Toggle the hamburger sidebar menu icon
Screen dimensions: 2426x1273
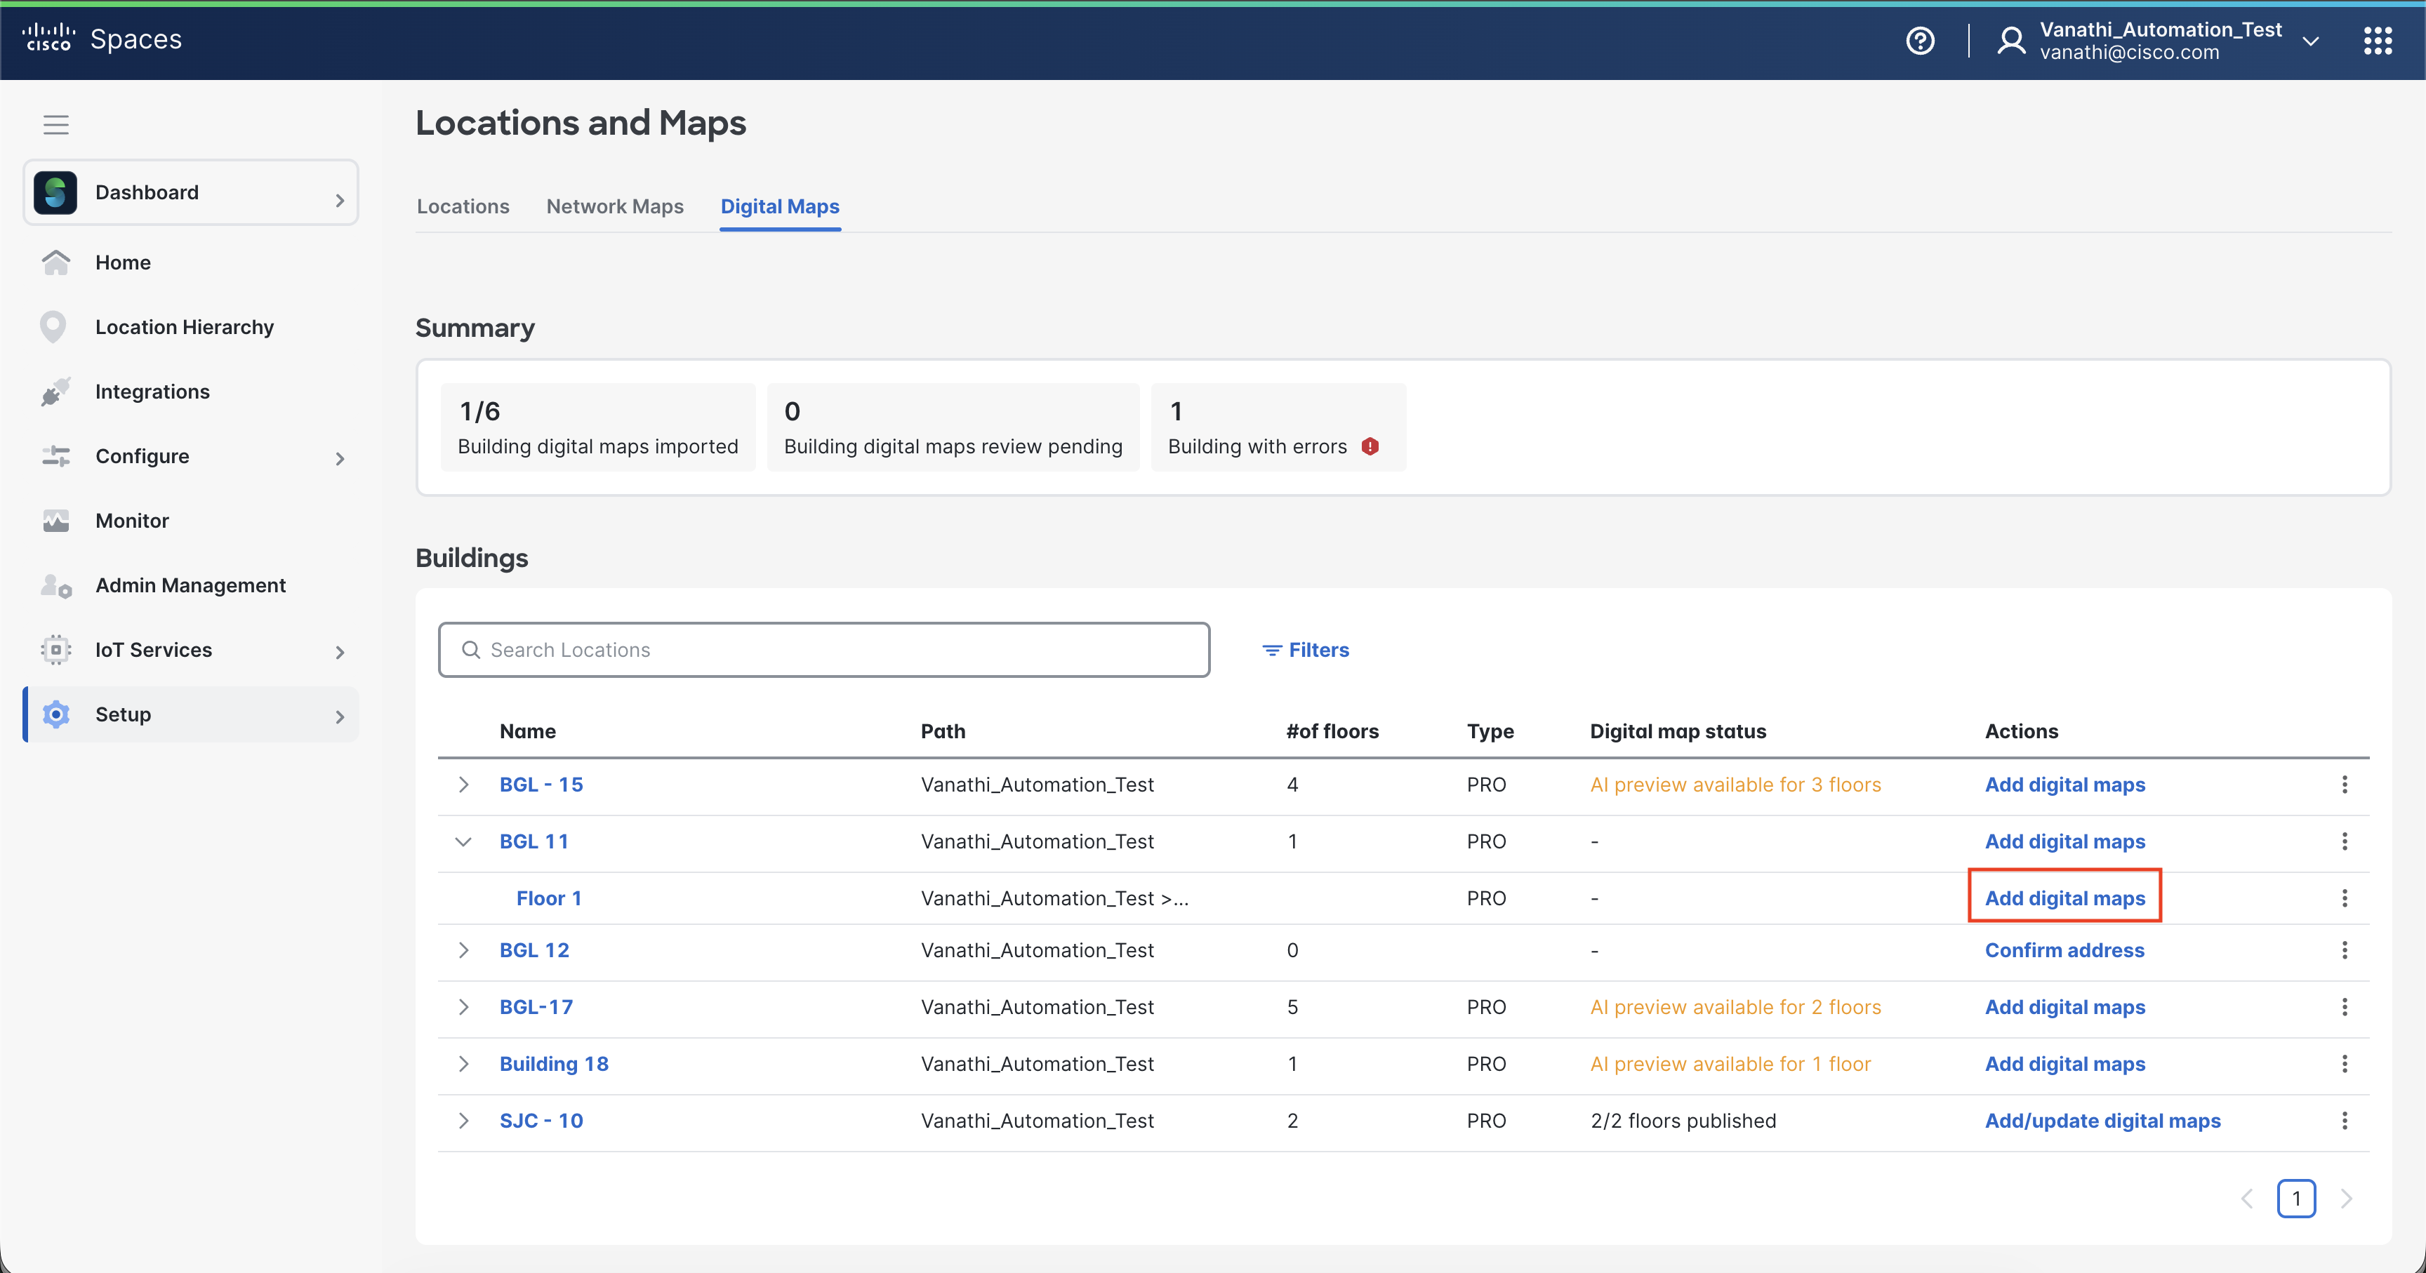point(55,124)
